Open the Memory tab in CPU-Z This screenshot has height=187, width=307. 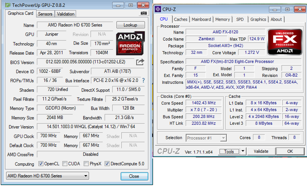point(223,20)
